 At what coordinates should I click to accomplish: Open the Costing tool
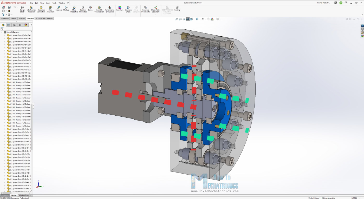[x=177, y=9]
